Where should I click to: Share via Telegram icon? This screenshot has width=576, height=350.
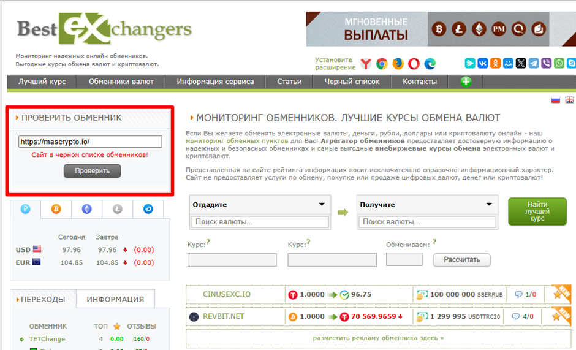pos(534,63)
